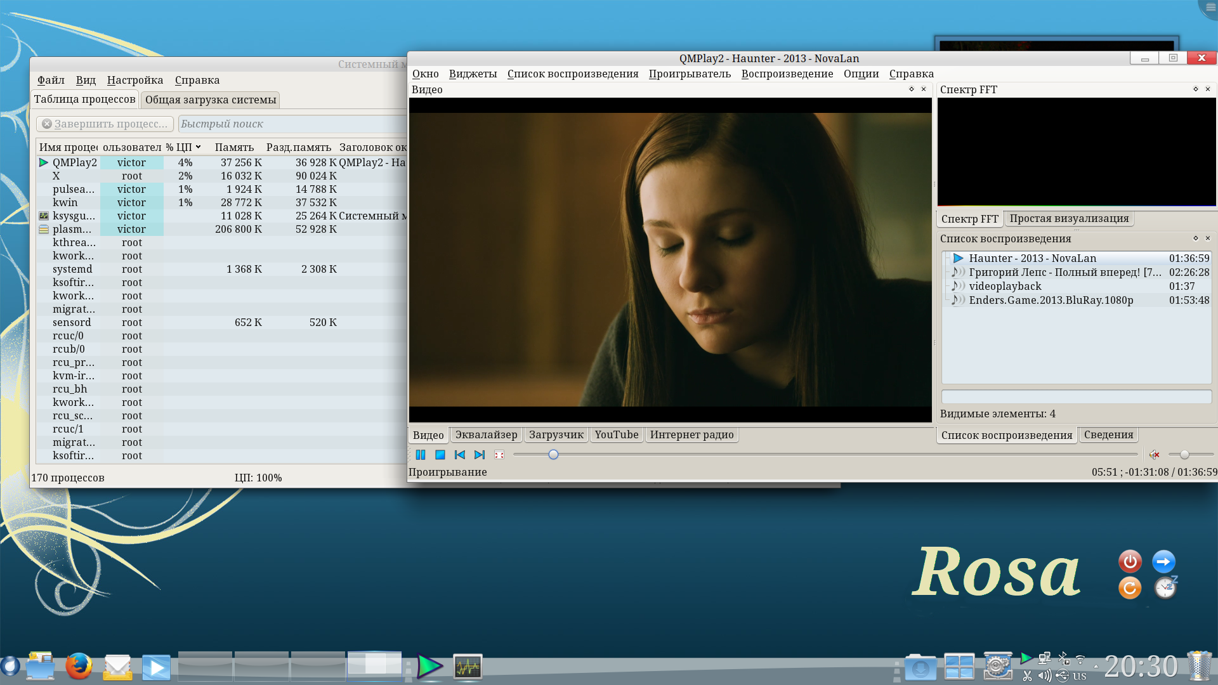Click the Завершить процесс button

point(105,124)
